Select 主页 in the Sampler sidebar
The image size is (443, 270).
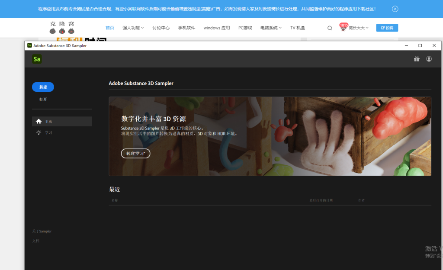point(61,122)
